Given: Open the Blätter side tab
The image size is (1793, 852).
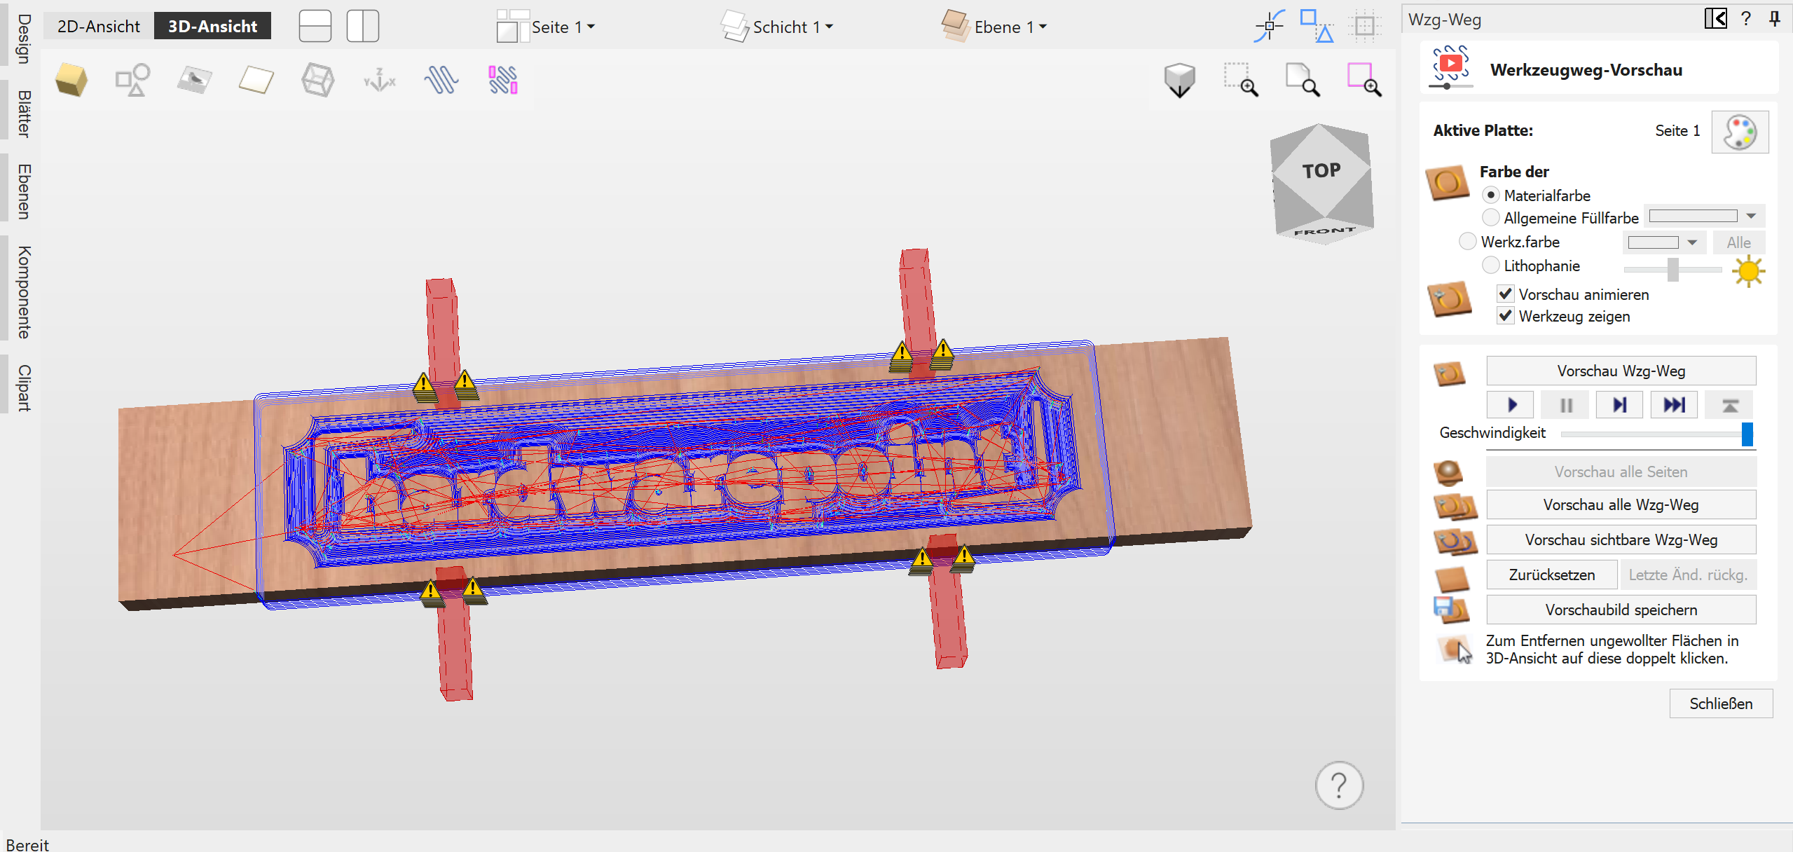Looking at the screenshot, I should (23, 114).
